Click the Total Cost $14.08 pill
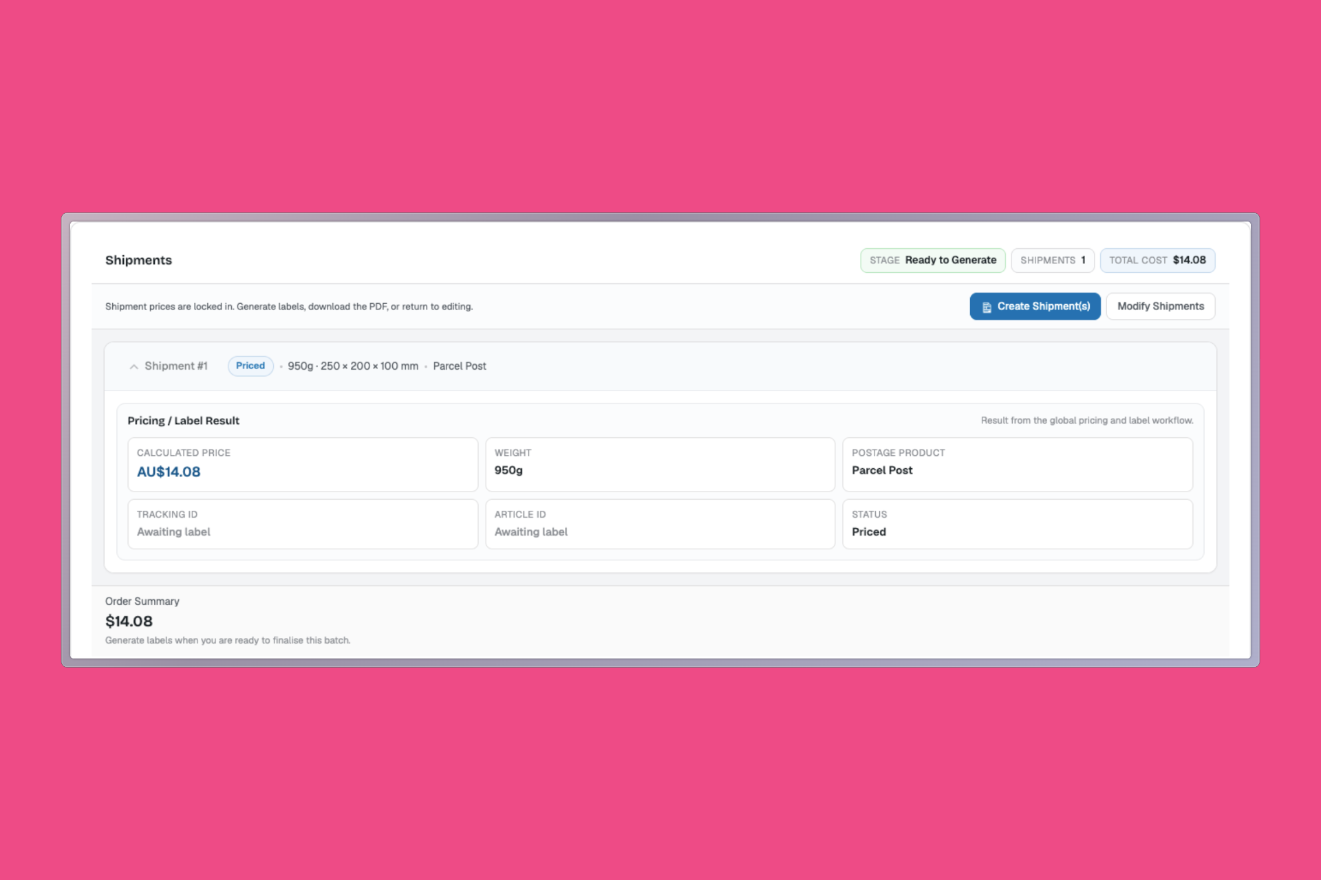 click(1157, 261)
